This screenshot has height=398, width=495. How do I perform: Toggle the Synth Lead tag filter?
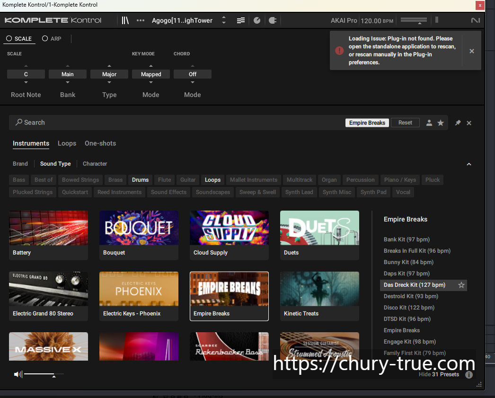299,192
